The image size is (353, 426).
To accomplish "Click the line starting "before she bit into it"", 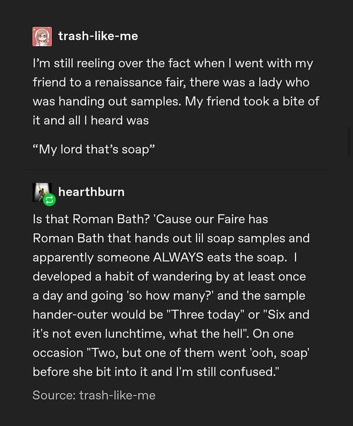I will tap(153, 372).
